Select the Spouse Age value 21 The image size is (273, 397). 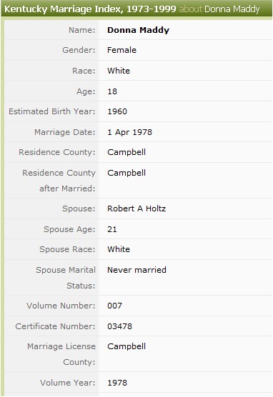coord(111,229)
